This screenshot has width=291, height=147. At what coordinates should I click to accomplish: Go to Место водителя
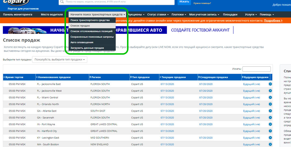(x=52, y=14)
